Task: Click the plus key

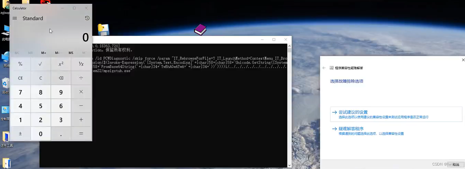Action: coord(81,120)
